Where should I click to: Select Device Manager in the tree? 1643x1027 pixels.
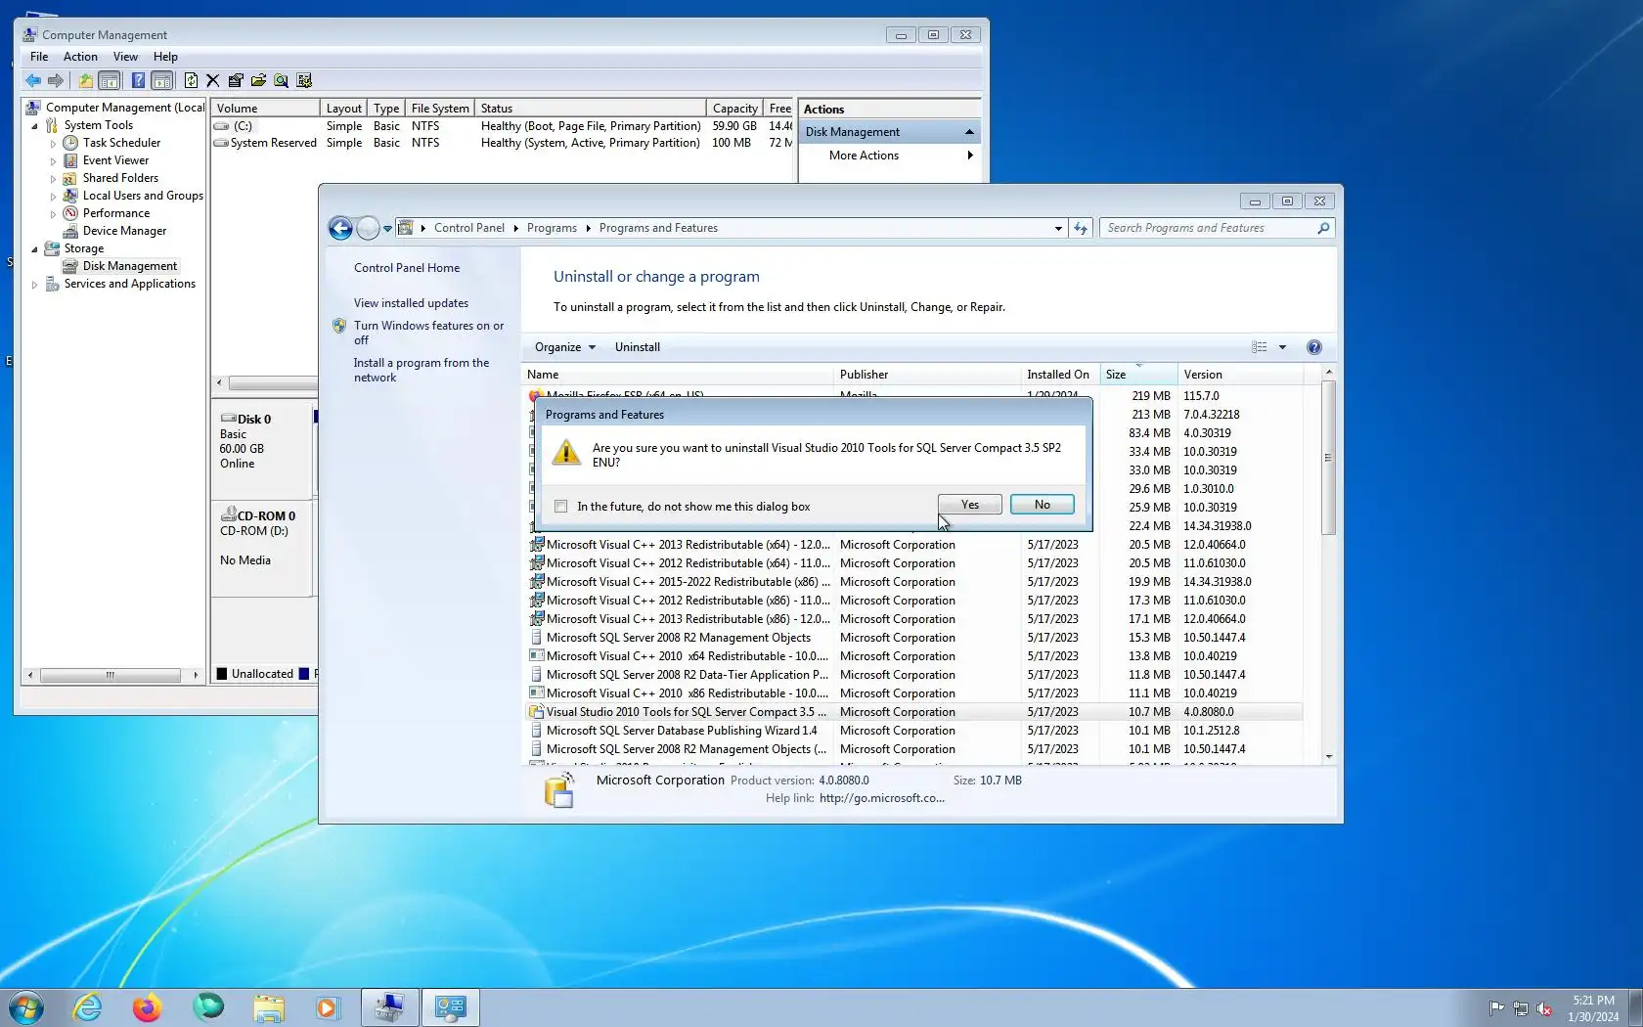(x=124, y=231)
